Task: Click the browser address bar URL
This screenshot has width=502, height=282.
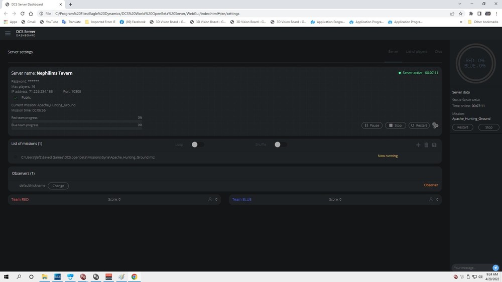Action: (147, 14)
